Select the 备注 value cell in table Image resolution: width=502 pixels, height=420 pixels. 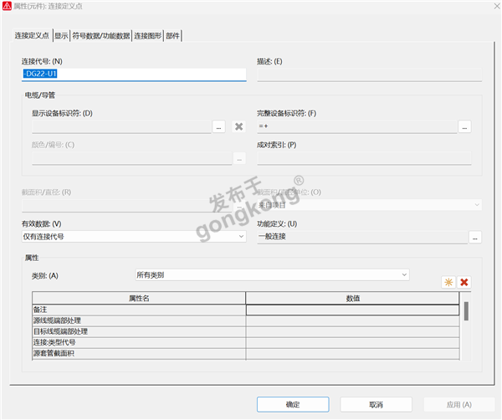352,310
